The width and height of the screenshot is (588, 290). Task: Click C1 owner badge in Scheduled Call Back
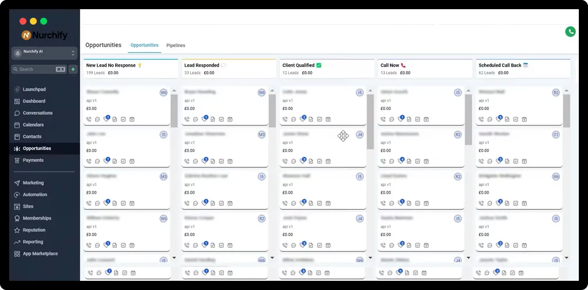(556, 135)
